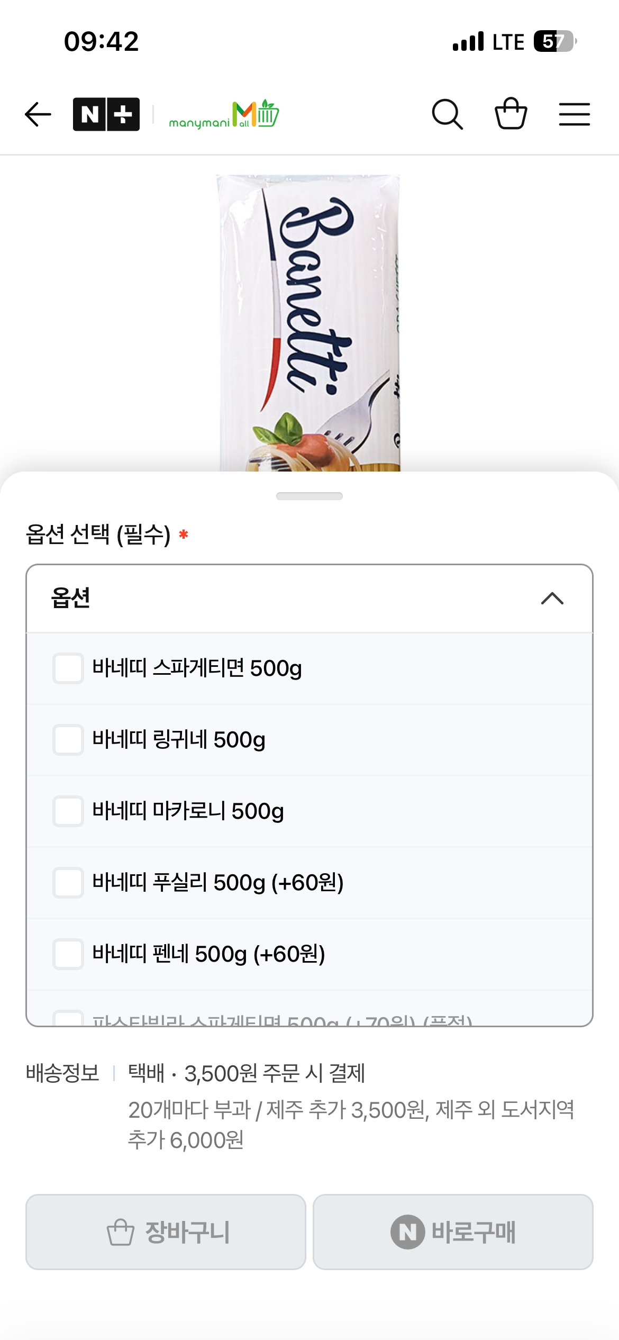Open the N+ Naver Plus logo
619x1340 pixels.
click(x=106, y=114)
